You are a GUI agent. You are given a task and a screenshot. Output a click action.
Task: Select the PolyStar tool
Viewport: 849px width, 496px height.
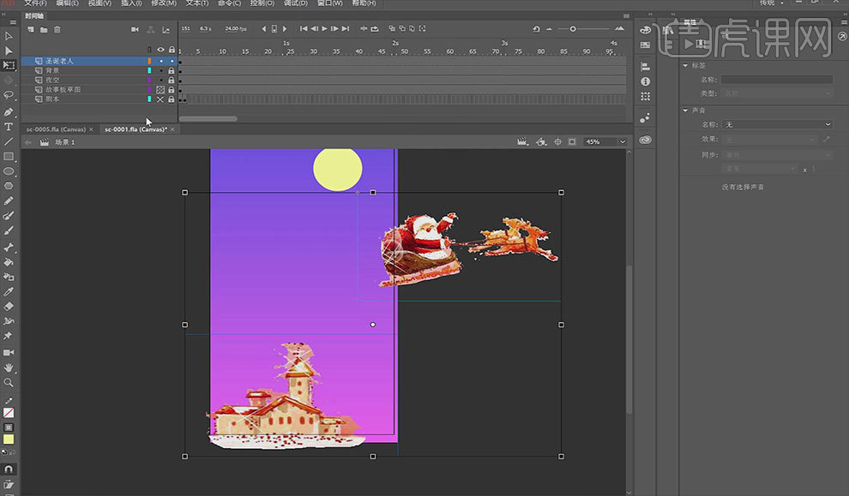(8, 186)
